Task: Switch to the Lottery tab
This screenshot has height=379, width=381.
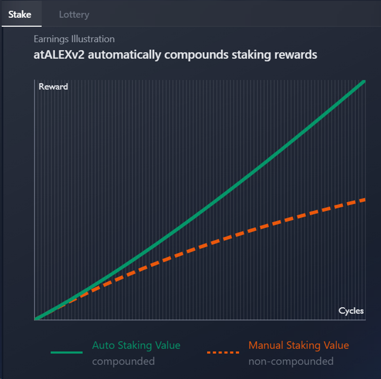Action: pyautogui.click(x=74, y=14)
